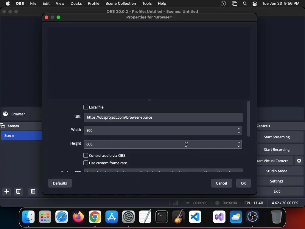Launch Visual Studio Code from dock
The width and height of the screenshot is (305, 229).
click(x=195, y=217)
